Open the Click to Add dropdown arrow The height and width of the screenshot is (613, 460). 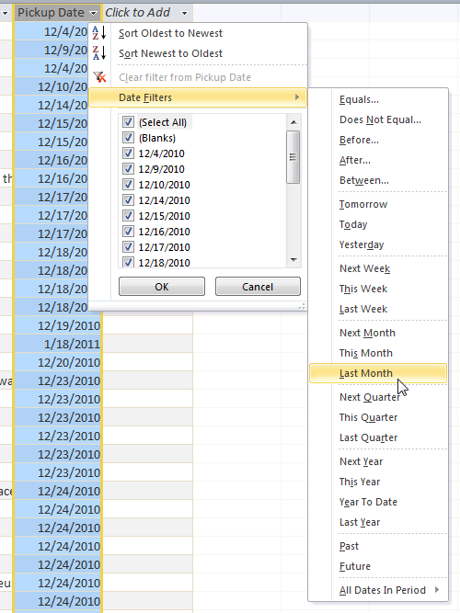pos(184,13)
